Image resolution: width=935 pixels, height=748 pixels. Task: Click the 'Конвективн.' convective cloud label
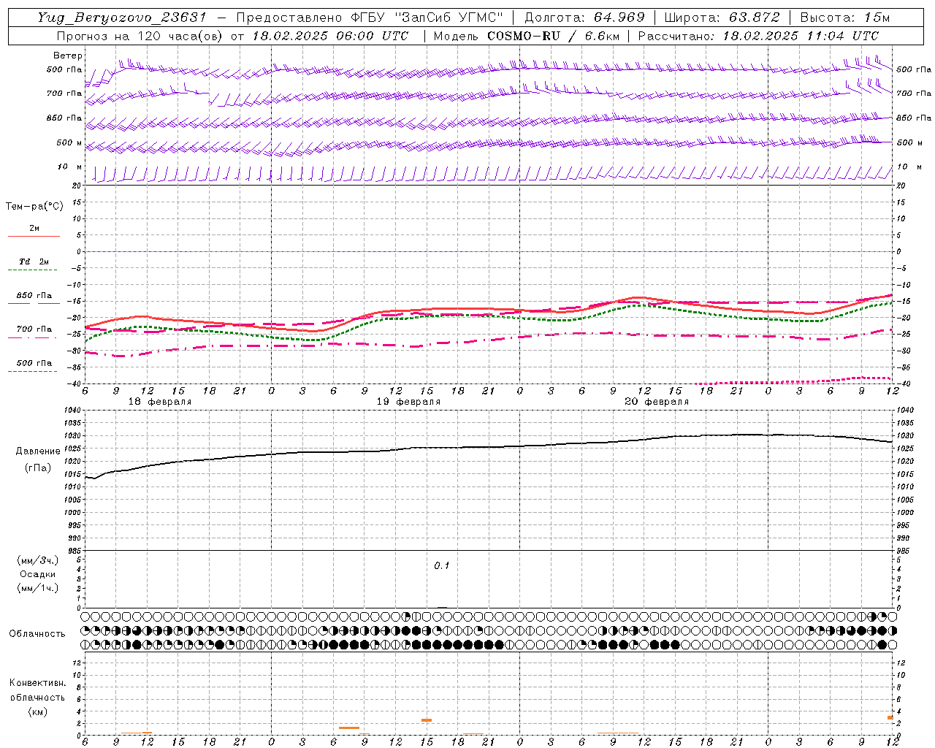coord(38,683)
